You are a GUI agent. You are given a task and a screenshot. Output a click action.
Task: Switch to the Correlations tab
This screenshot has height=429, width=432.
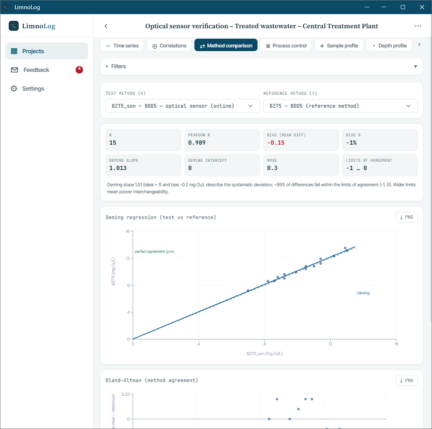[x=169, y=45]
